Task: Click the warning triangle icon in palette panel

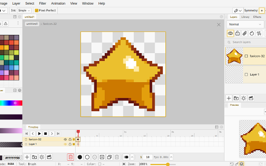Action: click(x=5, y=24)
